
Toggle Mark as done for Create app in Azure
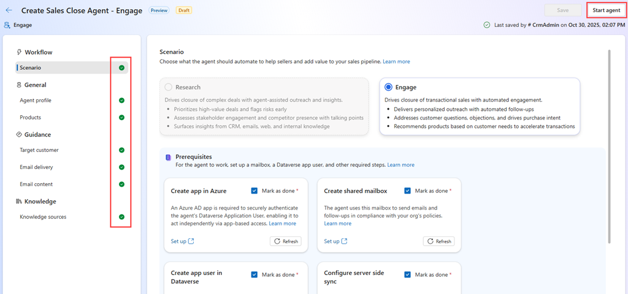tap(255, 191)
